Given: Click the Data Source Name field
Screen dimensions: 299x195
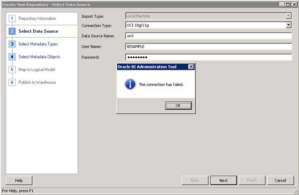Looking at the screenshot, I should 208,35.
